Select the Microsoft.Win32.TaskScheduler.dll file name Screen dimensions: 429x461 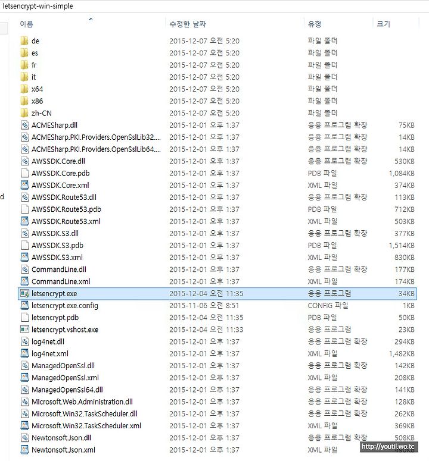click(x=85, y=413)
